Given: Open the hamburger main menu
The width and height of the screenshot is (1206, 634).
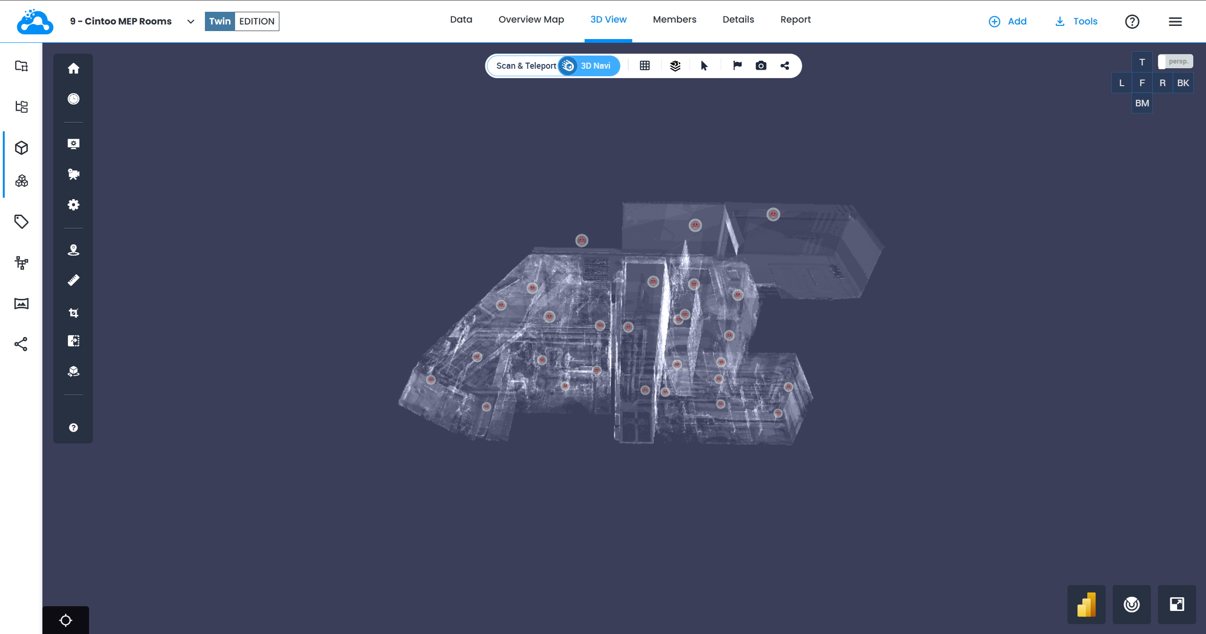Looking at the screenshot, I should 1175,22.
